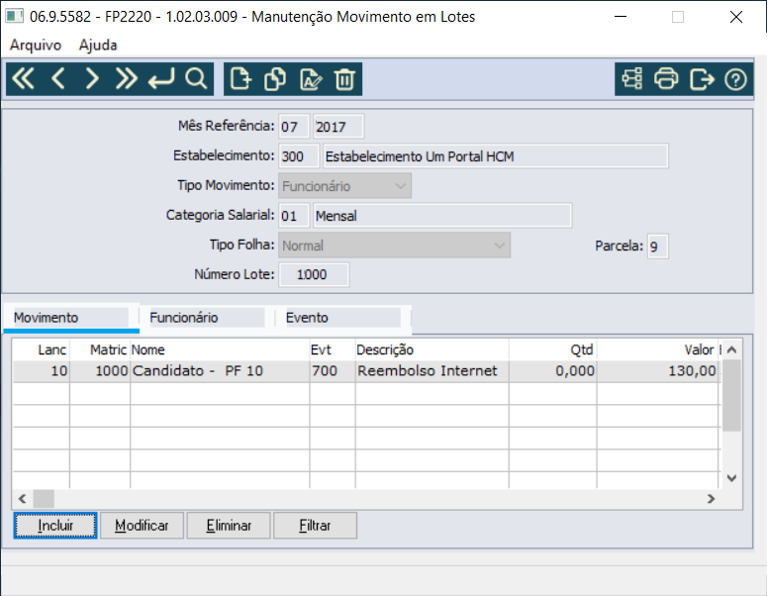Screen dimensions: 768x596
Task: Click the Número Lote field 1000
Action: 314,274
